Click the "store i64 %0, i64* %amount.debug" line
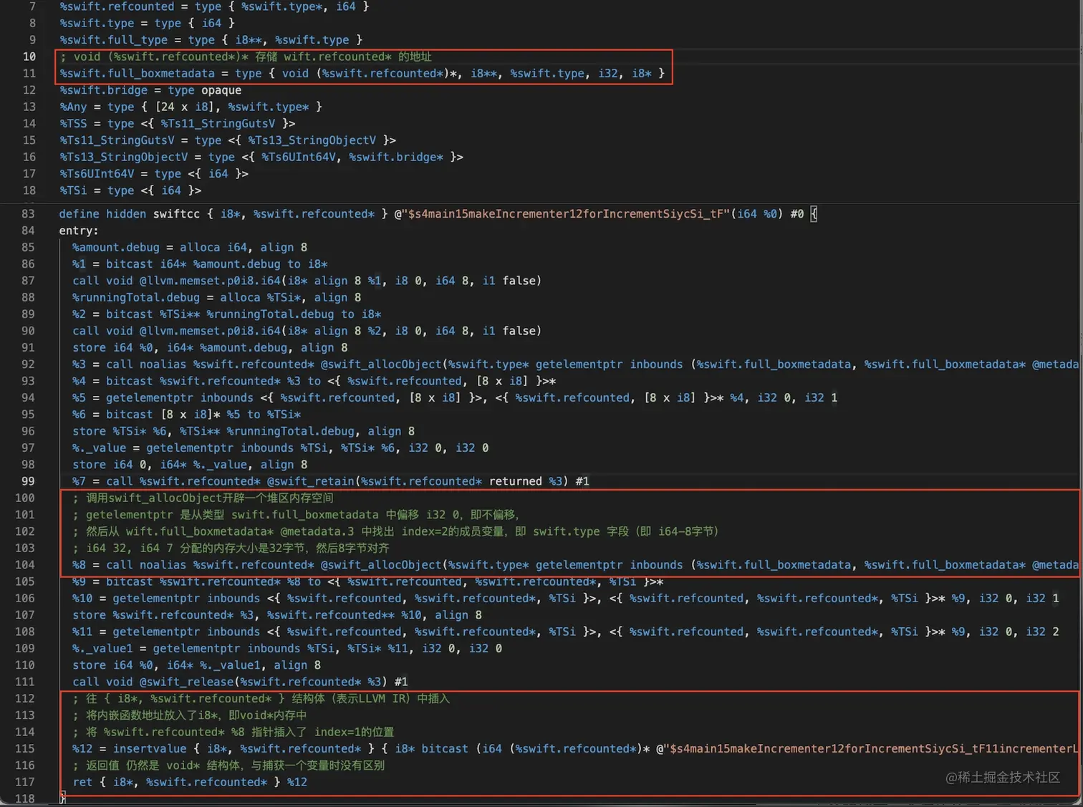 coord(210,347)
